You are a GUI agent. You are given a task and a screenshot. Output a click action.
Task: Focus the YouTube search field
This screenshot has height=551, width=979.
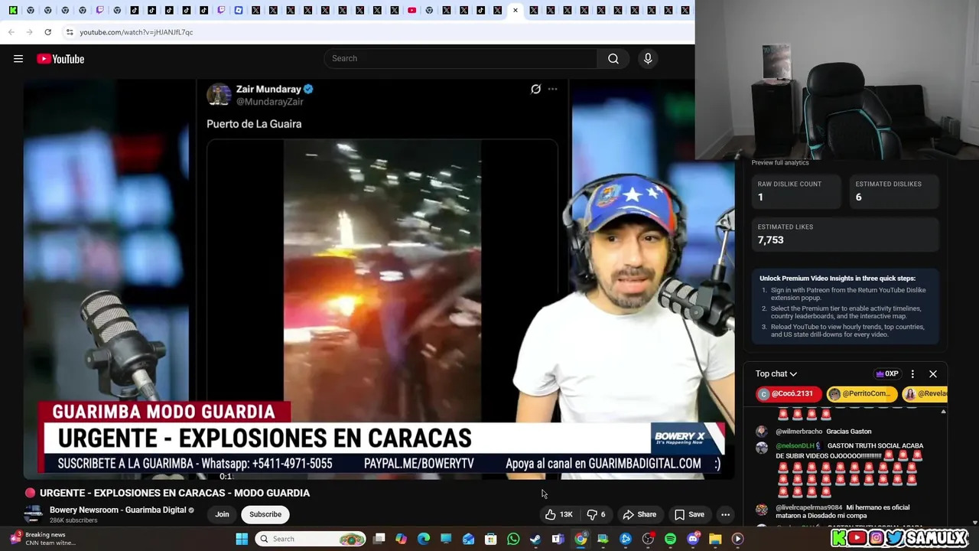tap(461, 59)
